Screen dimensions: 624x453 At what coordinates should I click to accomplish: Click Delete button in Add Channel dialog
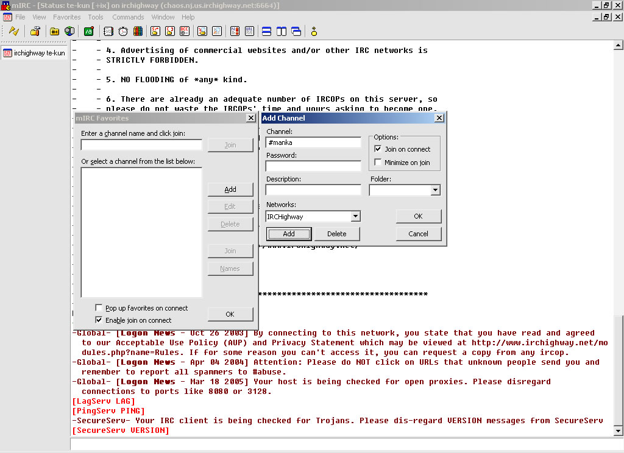(336, 234)
